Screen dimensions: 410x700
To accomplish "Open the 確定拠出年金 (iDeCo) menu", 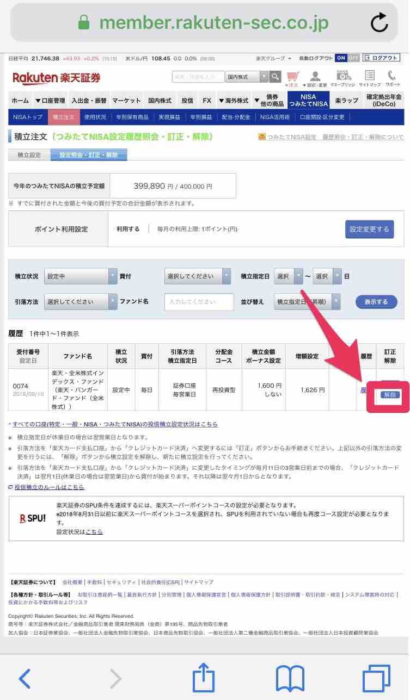I will point(384,101).
